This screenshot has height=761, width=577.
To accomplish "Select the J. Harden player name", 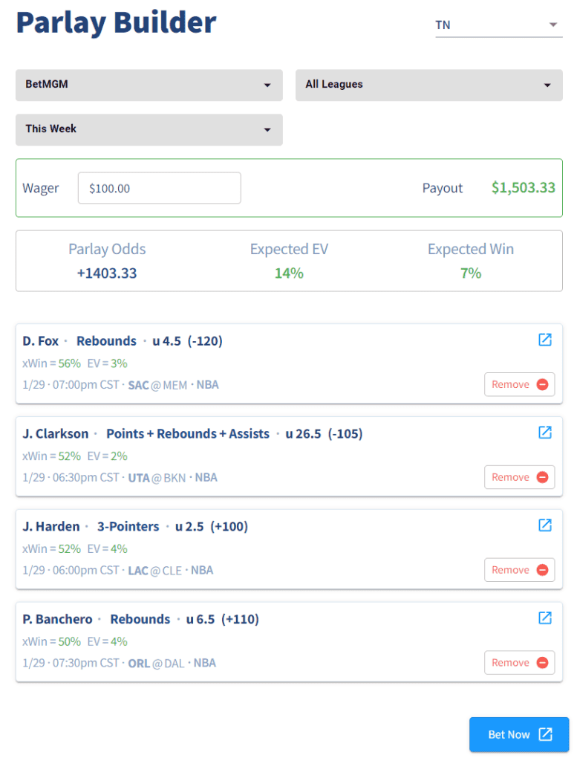I will [51, 526].
